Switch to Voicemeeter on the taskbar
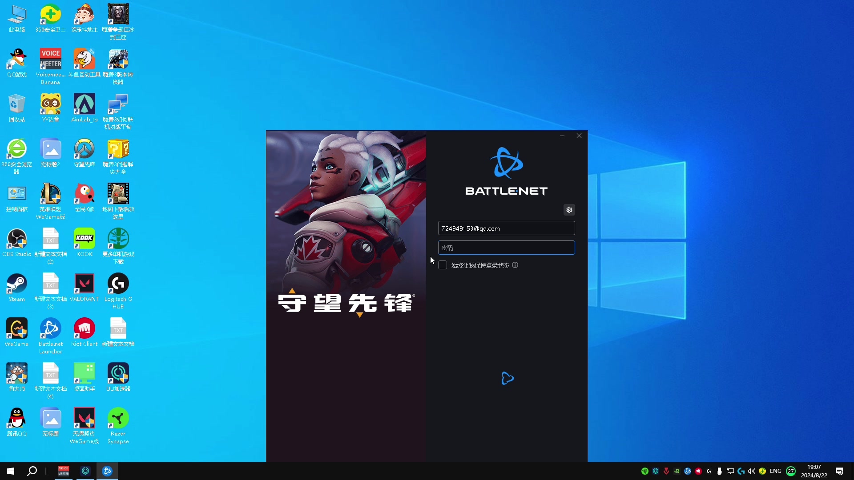Screen dimensions: 854x480 tap(64, 471)
